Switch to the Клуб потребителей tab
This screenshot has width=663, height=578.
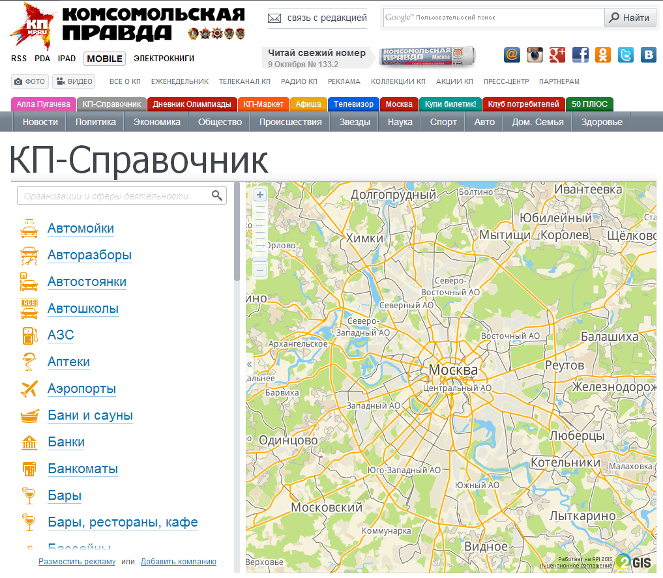(x=523, y=104)
